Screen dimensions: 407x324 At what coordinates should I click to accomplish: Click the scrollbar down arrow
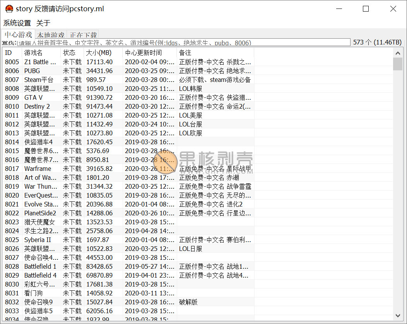click(398, 316)
